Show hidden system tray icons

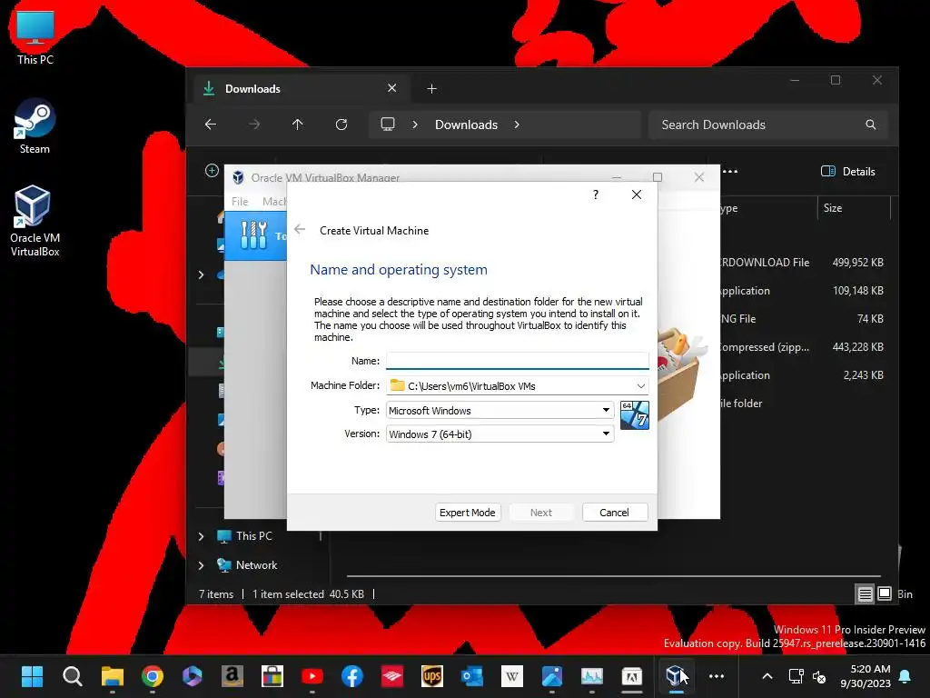(x=767, y=676)
